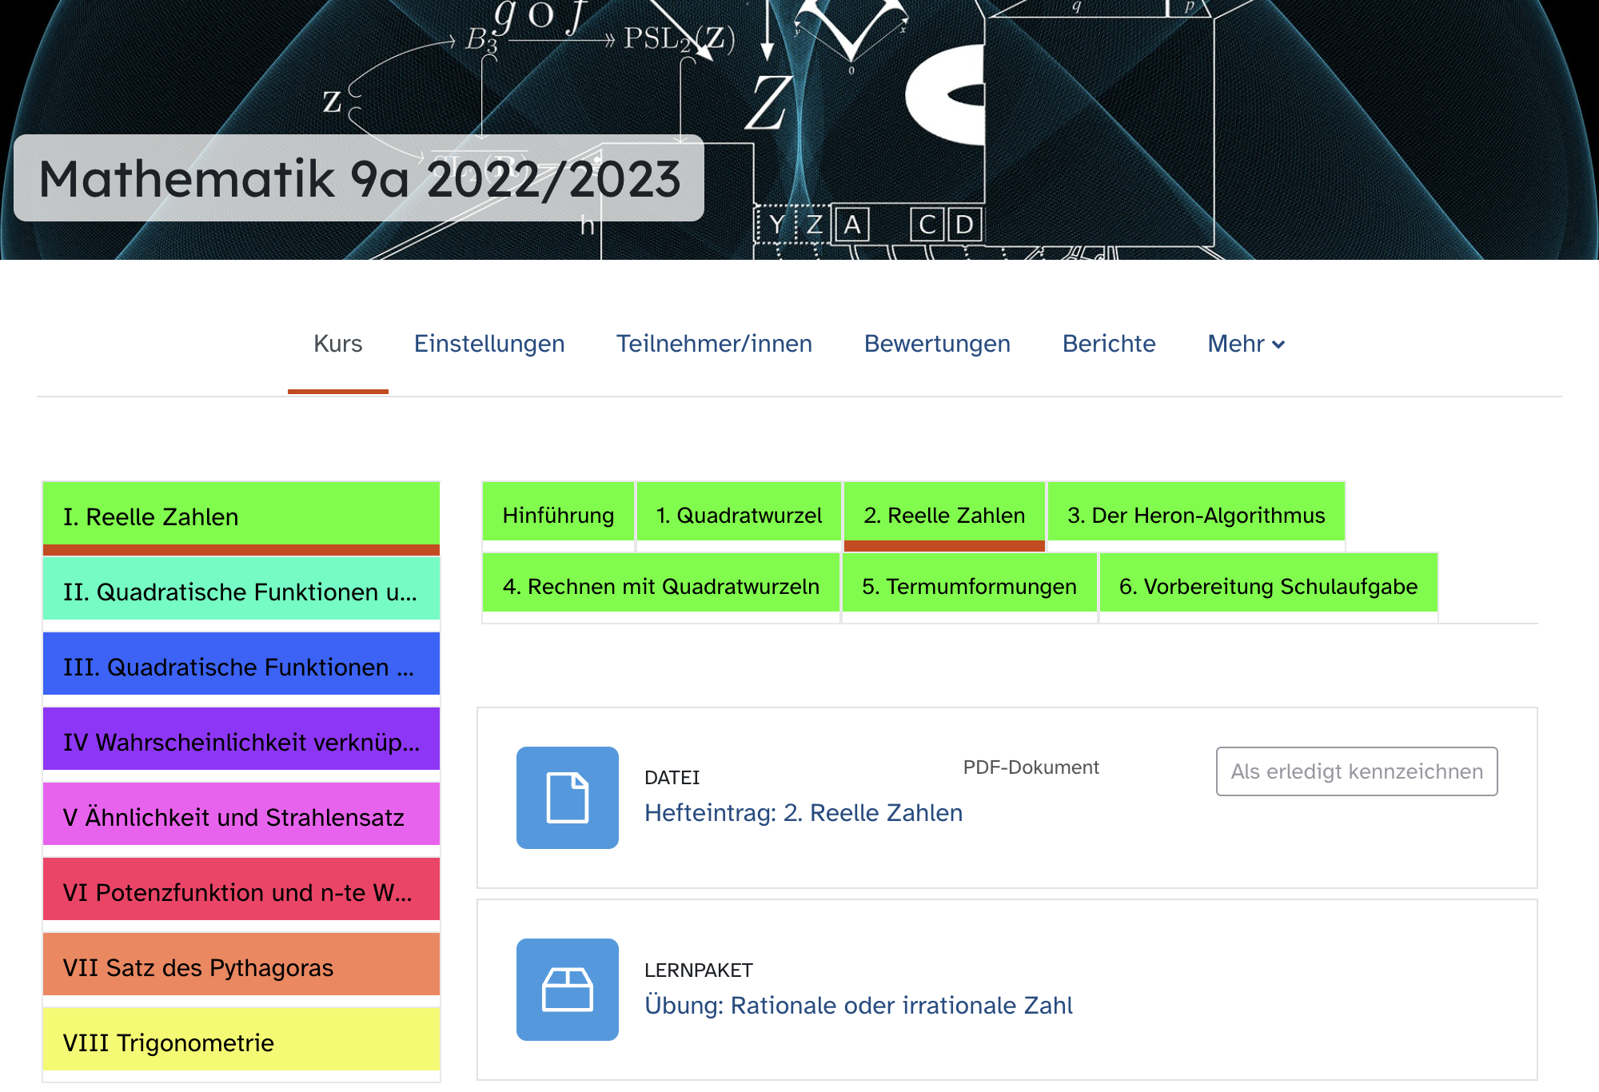Viewport: 1599px width, 1092px height.
Task: Select the Kurs tab
Action: tap(337, 344)
